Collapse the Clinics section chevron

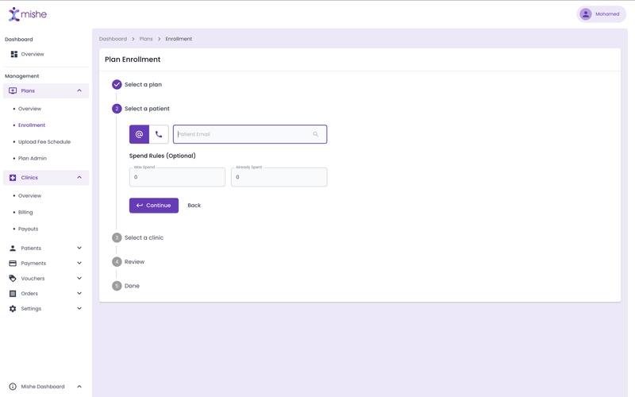pos(79,178)
